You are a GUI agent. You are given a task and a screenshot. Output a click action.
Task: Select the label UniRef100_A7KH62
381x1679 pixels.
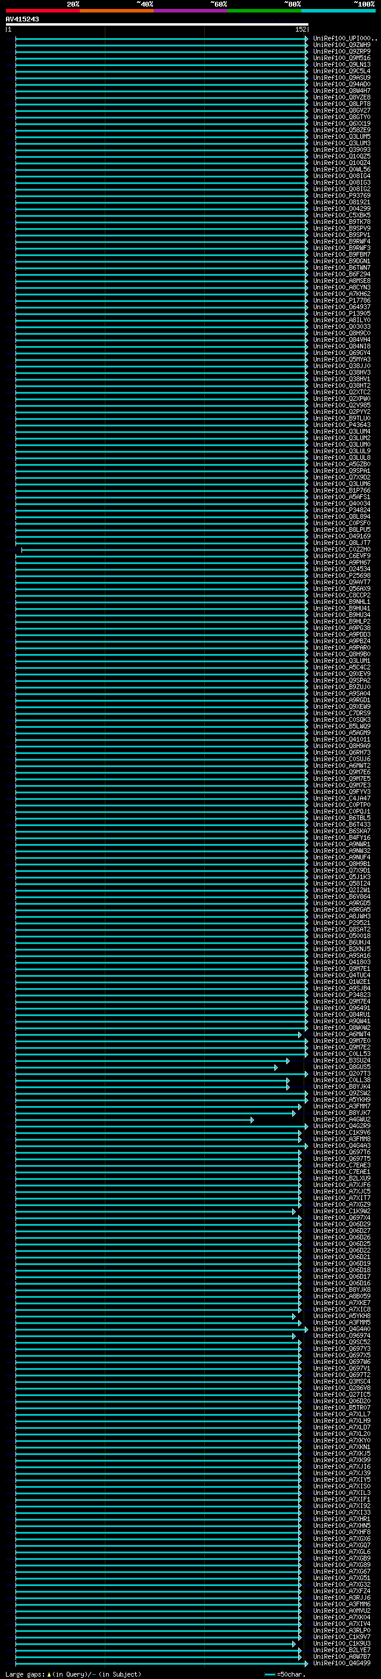pyautogui.click(x=342, y=294)
